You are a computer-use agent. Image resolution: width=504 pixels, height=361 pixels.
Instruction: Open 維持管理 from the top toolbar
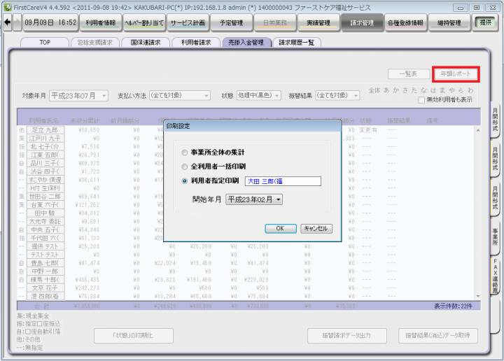pyautogui.click(x=449, y=22)
